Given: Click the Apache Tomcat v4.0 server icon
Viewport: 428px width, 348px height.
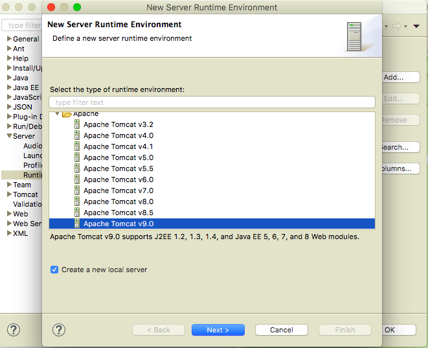Looking at the screenshot, I should (77, 135).
